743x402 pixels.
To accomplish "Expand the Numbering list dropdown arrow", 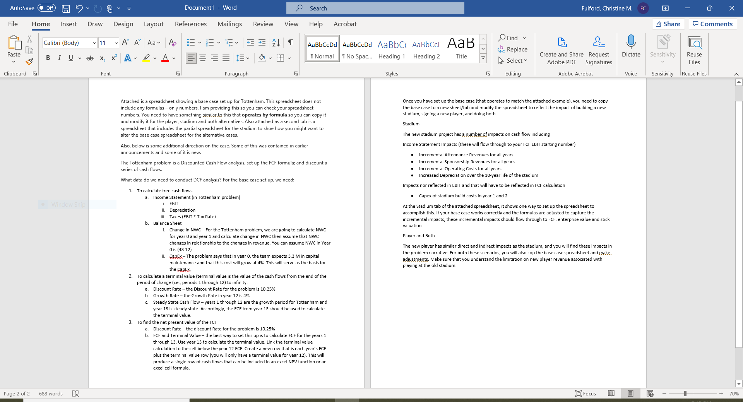I will [219, 43].
